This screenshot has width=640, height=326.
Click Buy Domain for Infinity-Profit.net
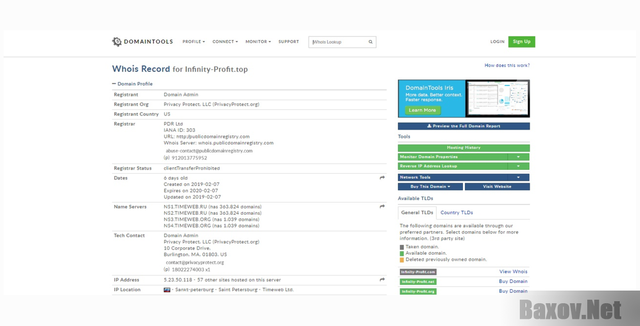click(x=513, y=281)
